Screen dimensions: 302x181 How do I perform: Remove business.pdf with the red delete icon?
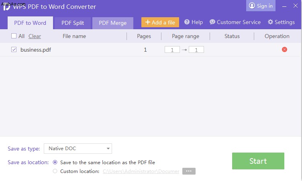[284, 50]
